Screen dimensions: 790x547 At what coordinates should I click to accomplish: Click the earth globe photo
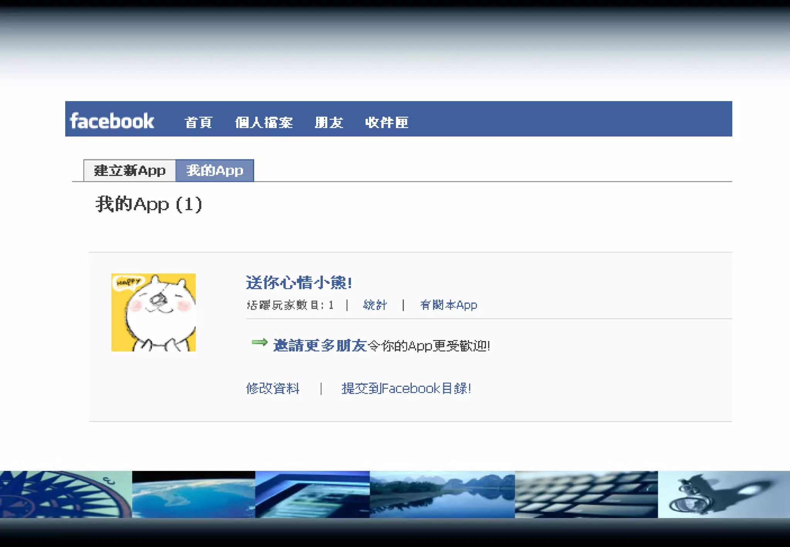193,494
